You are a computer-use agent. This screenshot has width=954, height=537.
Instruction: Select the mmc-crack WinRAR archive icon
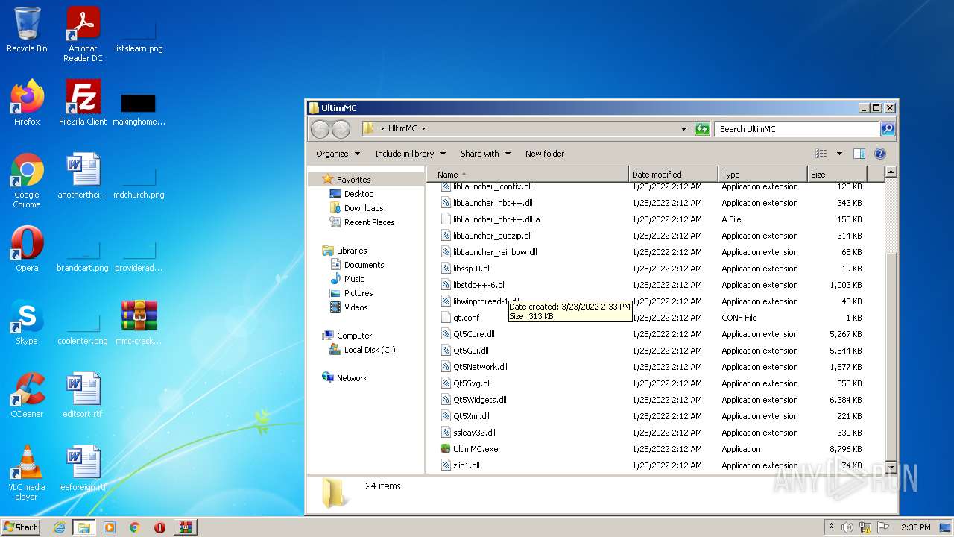(139, 322)
